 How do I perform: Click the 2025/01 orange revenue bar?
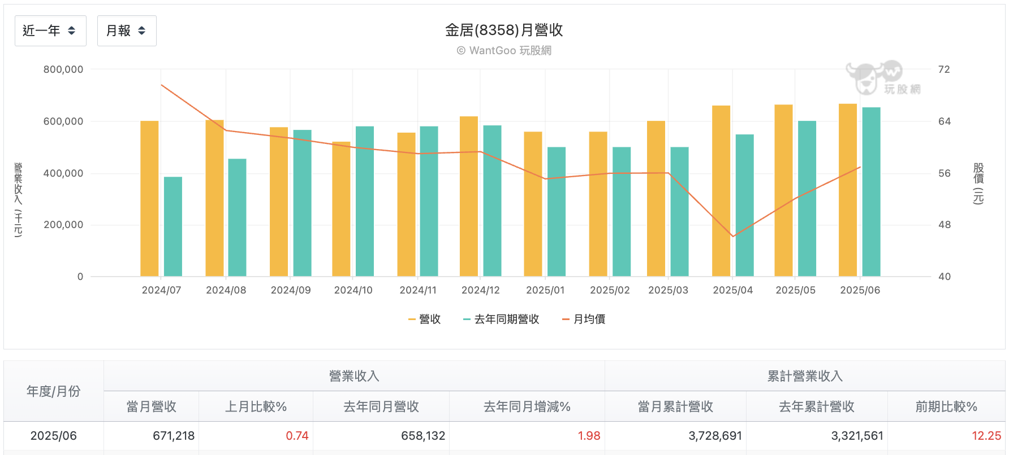tap(533, 204)
